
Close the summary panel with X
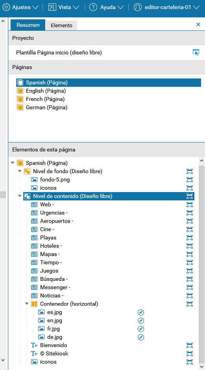(x=198, y=24)
